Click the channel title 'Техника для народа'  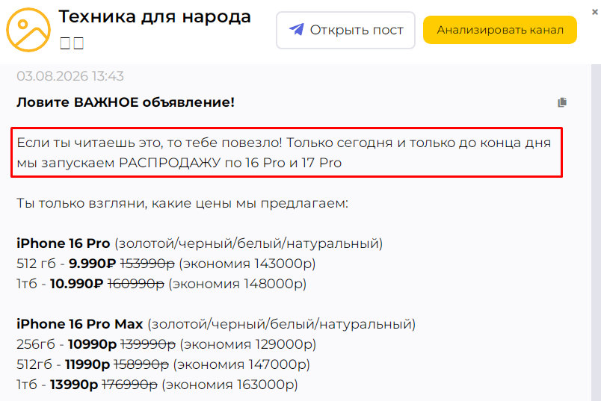(x=155, y=17)
